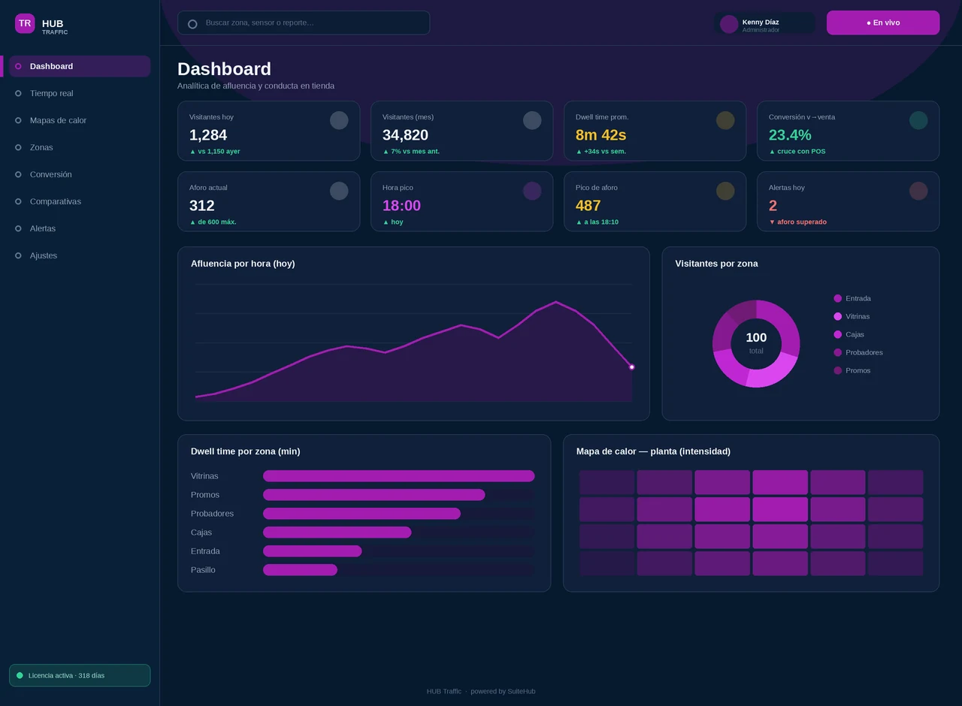Click the Entrada dwell time bar
The width and height of the screenshot is (962, 706).
tap(313, 551)
